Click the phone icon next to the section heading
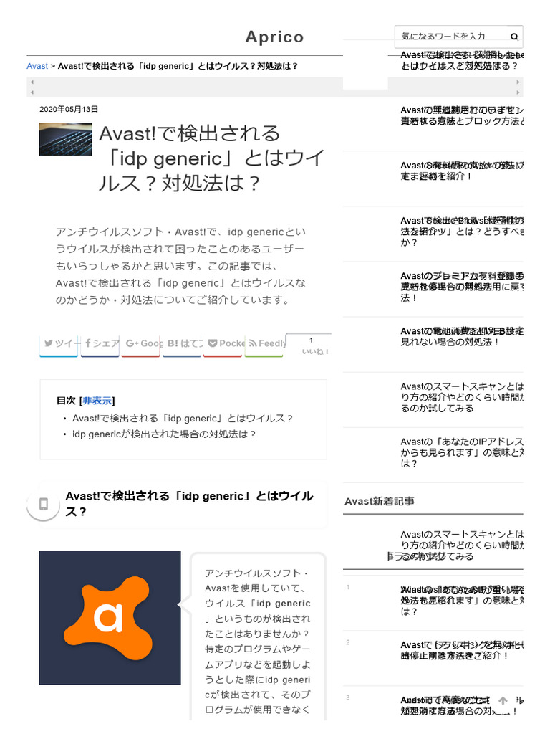 pos(44,504)
